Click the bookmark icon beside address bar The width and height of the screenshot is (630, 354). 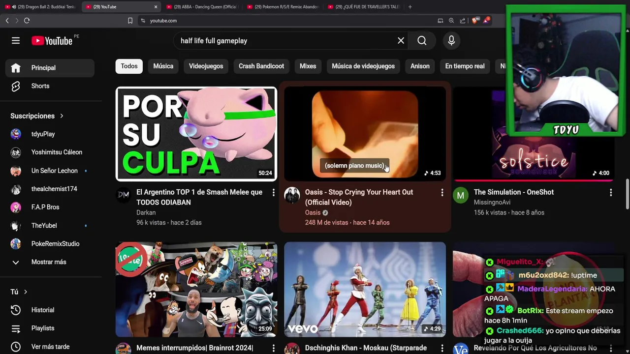(130, 21)
